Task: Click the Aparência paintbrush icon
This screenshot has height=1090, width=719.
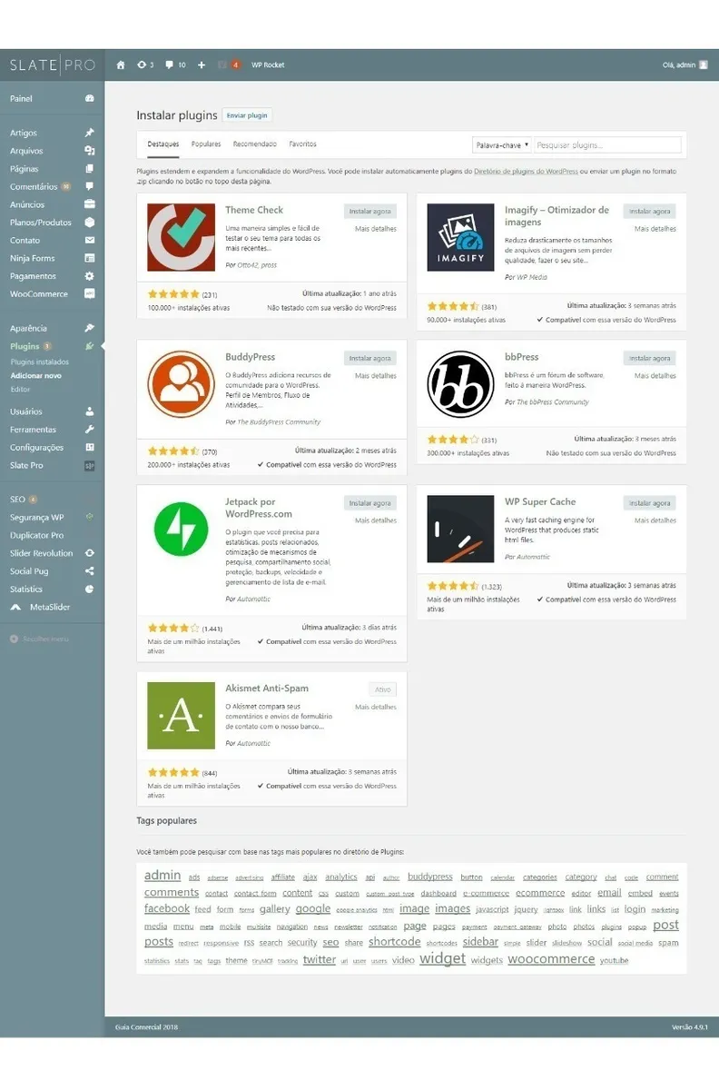Action: coord(89,328)
